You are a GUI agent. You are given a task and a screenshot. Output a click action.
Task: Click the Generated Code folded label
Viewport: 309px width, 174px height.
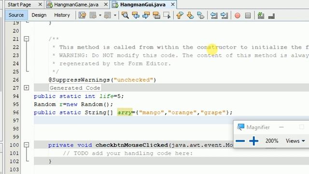[75, 88]
